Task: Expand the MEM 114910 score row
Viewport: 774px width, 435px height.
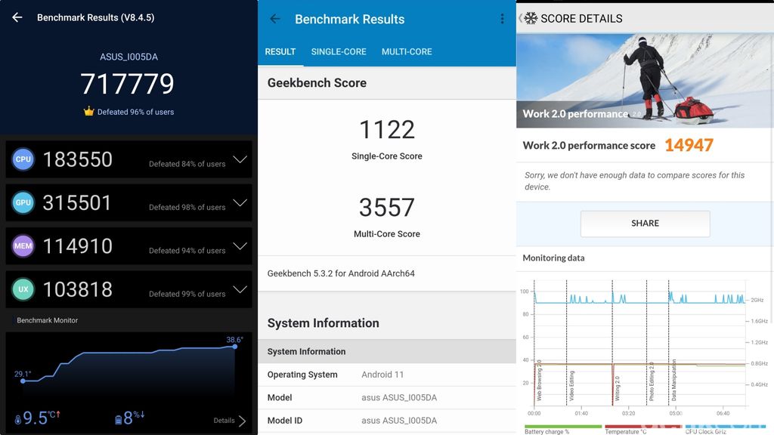Action: [240, 246]
